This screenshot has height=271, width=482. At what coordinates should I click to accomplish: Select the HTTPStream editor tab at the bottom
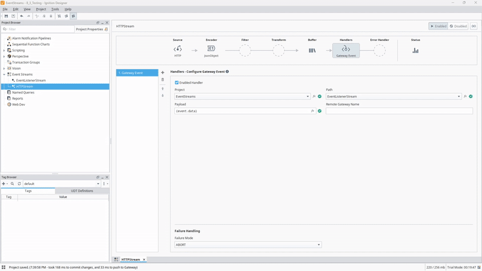coord(130,260)
